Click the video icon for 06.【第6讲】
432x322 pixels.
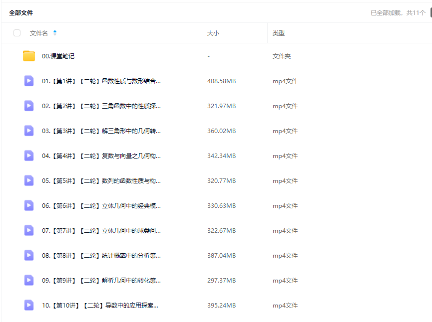29,205
